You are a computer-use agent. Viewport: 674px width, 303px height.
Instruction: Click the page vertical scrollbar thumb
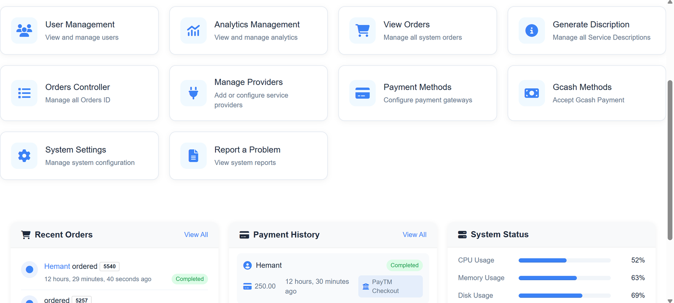[x=670, y=160]
